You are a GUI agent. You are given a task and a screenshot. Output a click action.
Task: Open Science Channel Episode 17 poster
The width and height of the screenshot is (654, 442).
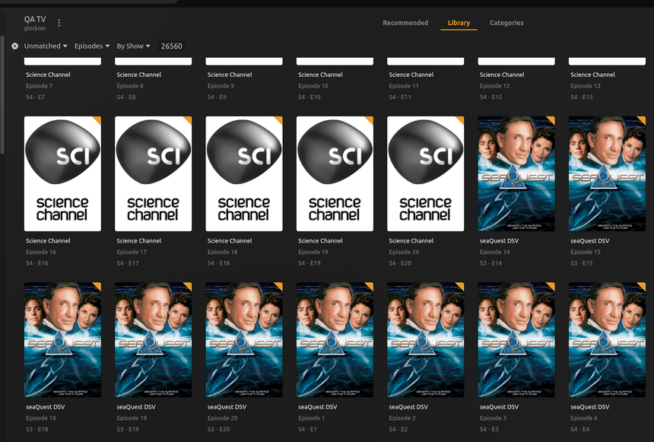153,173
